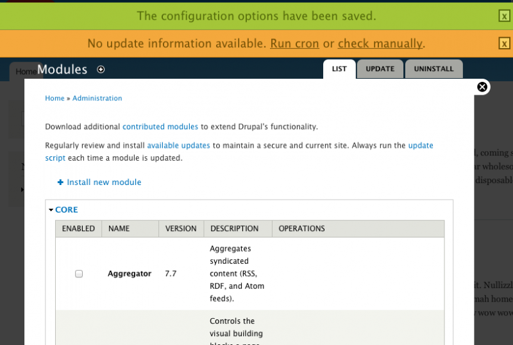
Task: Enable the Aggregator module checkbox
Action: click(79, 273)
